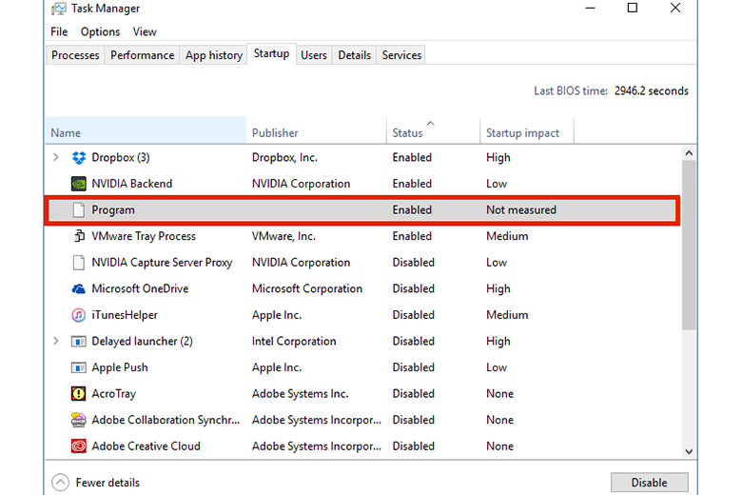742x495 pixels.
Task: Click the Adobe Collaboration Synchronizer icon
Action: pos(79,420)
